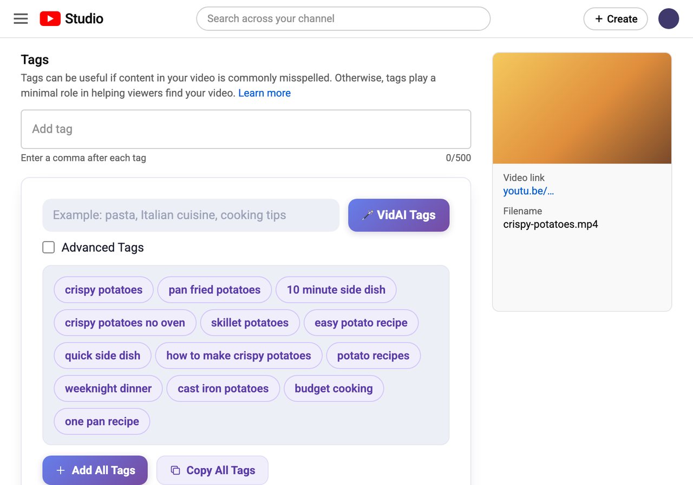Click the 0/500 tag character counter
Image resolution: width=693 pixels, height=485 pixels.
[x=458, y=158]
